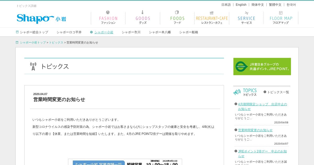The image size is (314, 165).
Task: Click the bottle icon above GOODS
Action: (x=143, y=12)
